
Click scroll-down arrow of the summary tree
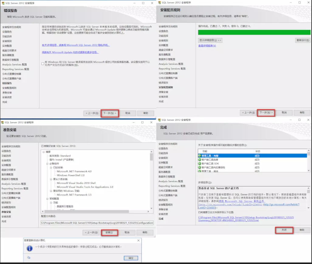[x=151, y=208]
